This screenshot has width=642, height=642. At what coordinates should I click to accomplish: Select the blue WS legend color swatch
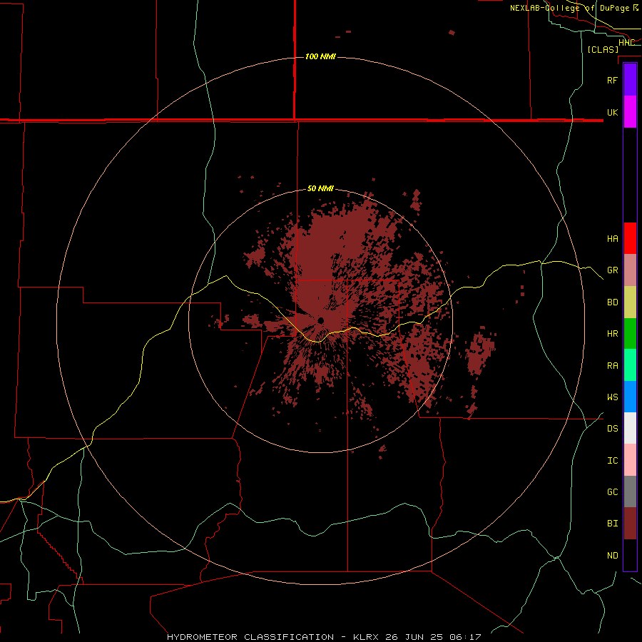pos(630,397)
